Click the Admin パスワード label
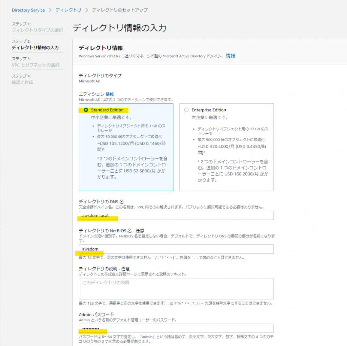347x346 pixels. [96, 314]
